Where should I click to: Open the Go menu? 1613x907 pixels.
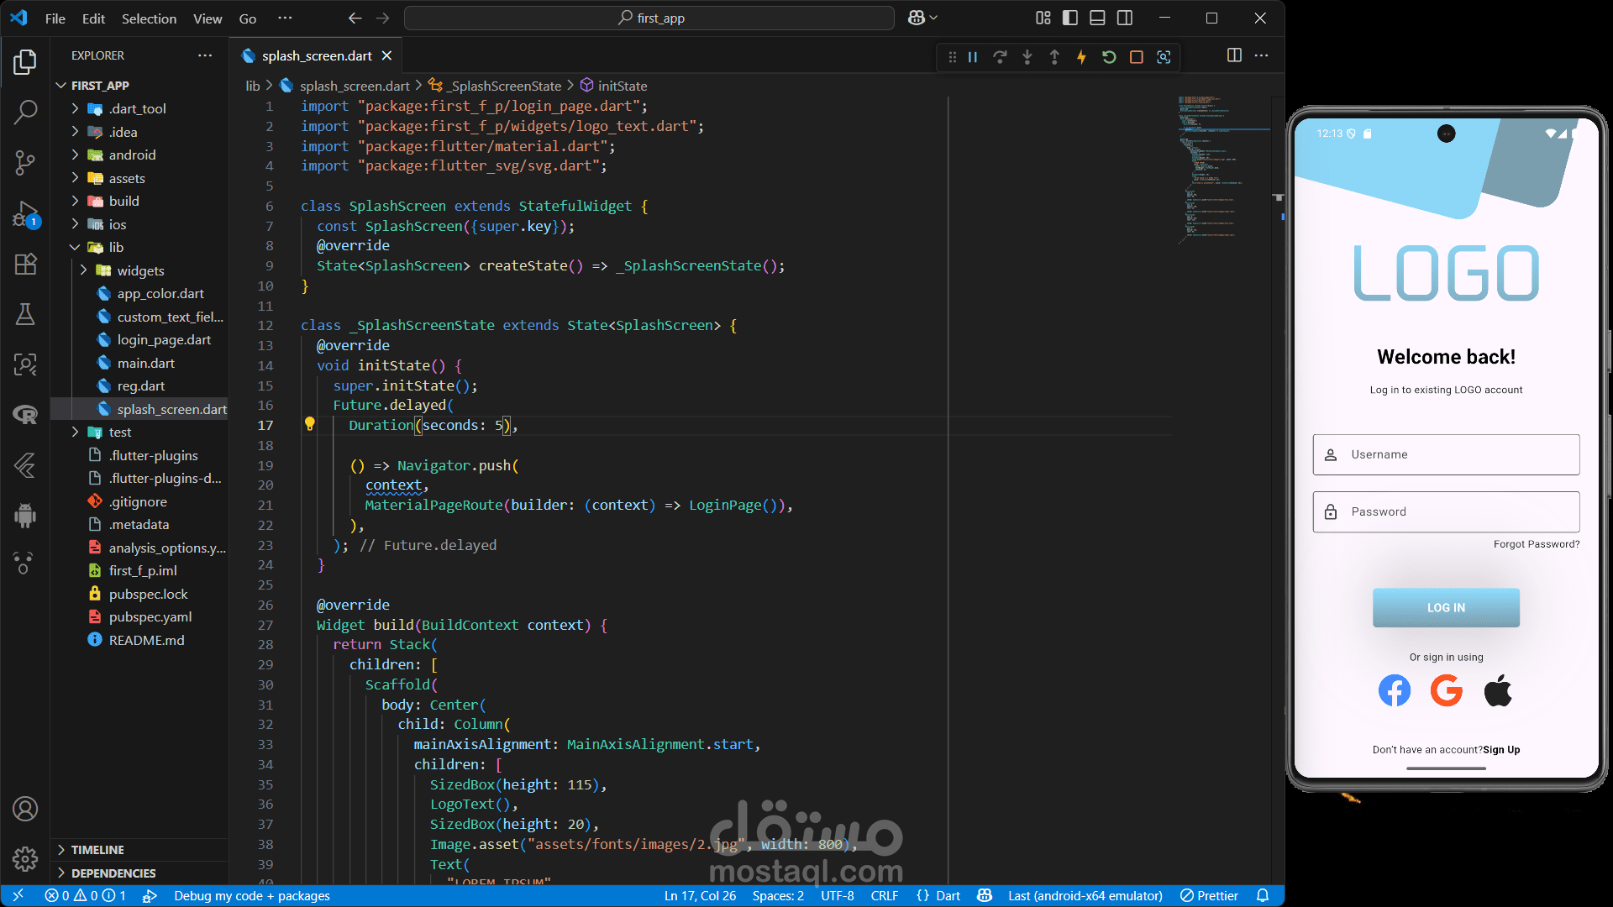247,18
